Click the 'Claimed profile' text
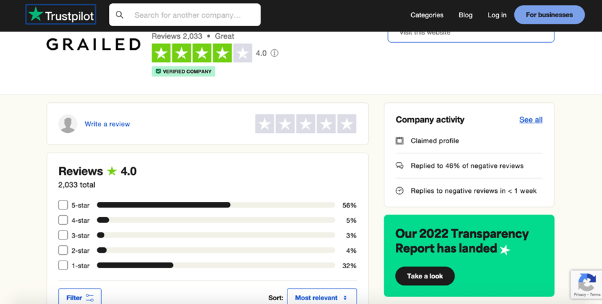 click(435, 141)
